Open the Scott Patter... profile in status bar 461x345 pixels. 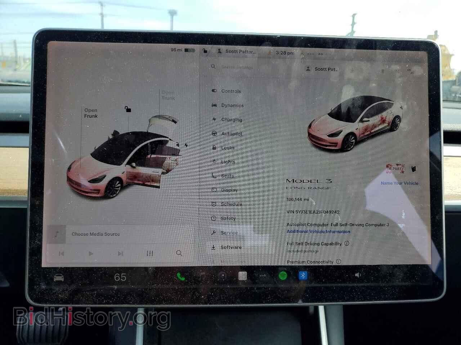click(237, 51)
